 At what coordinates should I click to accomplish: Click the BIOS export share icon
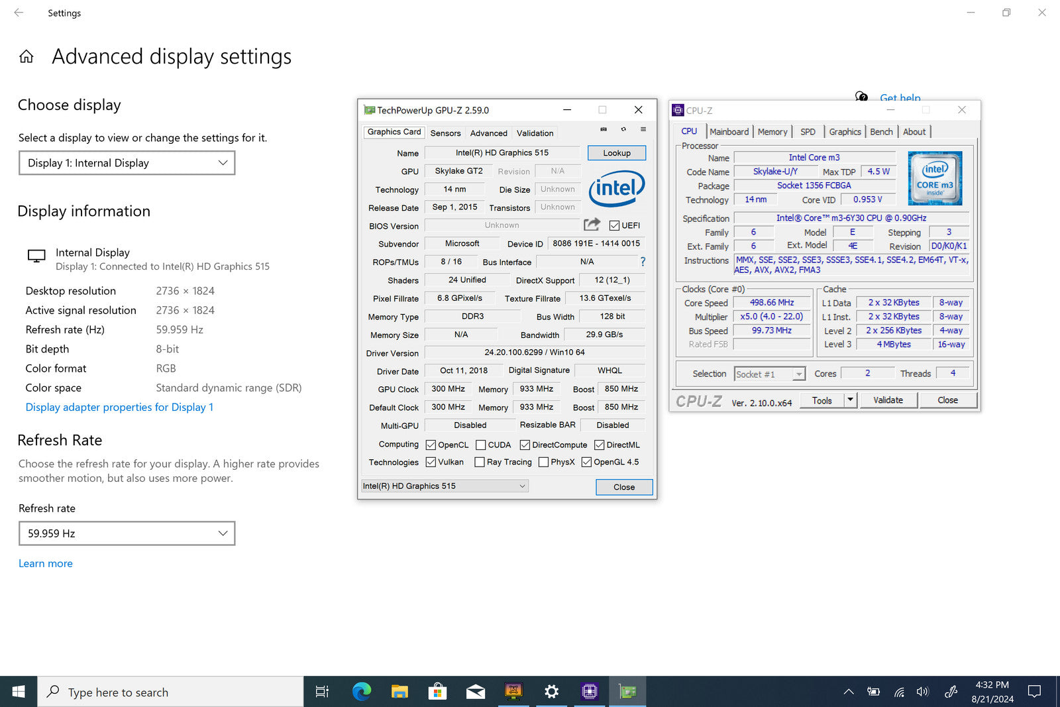pyautogui.click(x=592, y=225)
